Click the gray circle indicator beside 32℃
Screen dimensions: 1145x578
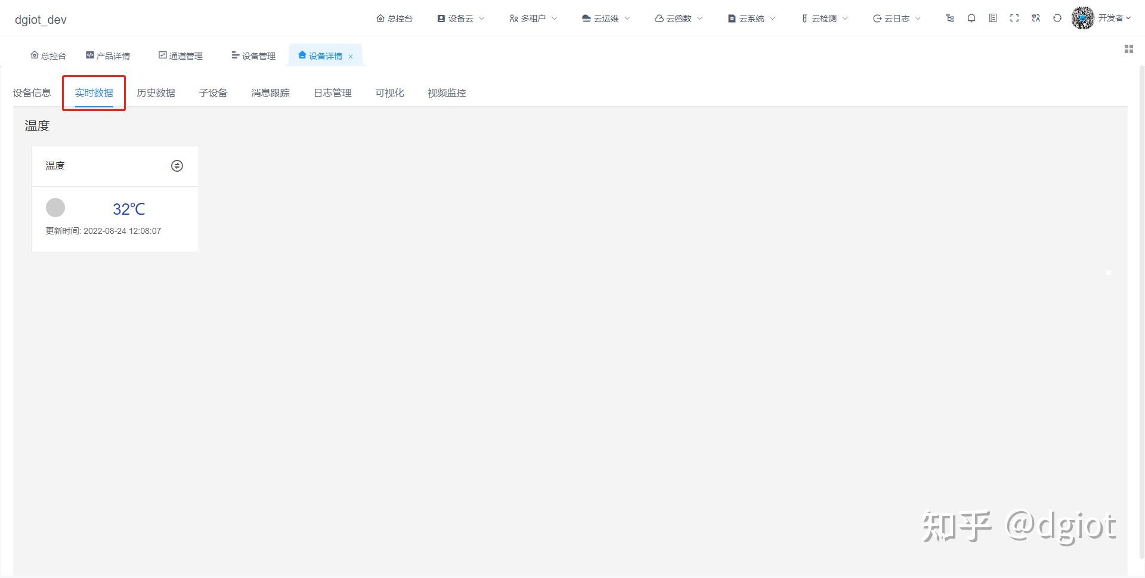(55, 208)
